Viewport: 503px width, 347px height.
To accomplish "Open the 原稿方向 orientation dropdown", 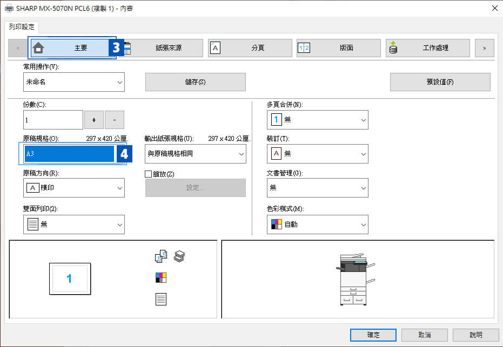I will click(x=74, y=188).
